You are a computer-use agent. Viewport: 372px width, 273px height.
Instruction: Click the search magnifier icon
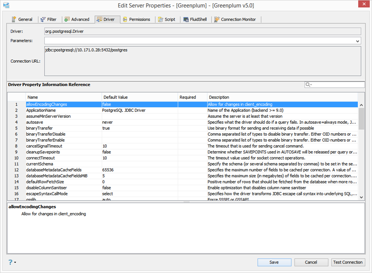(x=307, y=84)
